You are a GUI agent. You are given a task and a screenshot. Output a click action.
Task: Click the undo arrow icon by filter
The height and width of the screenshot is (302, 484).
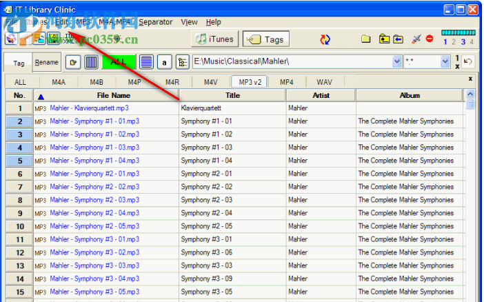pos(470,62)
